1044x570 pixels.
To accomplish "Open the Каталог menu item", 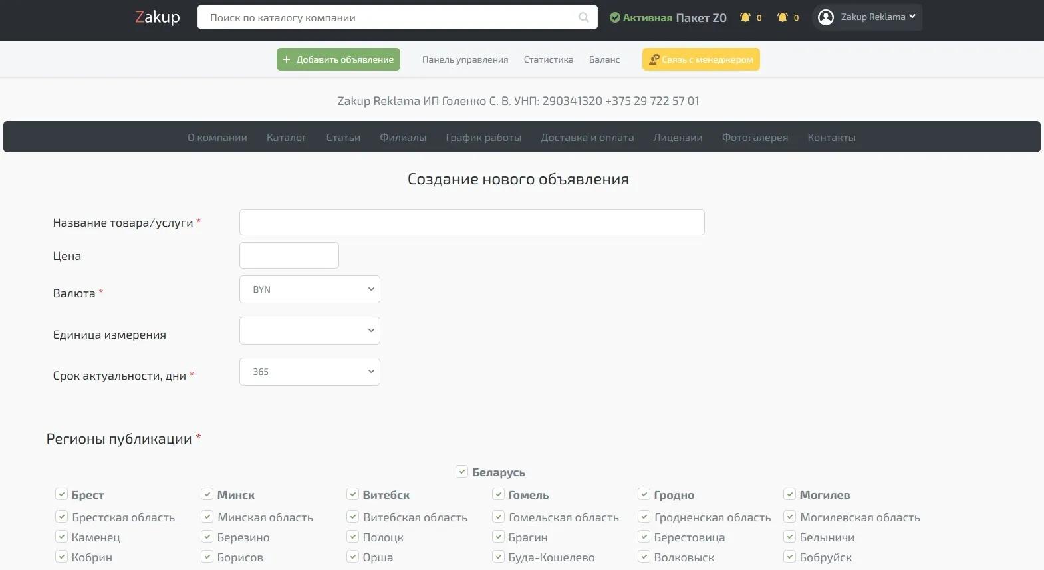I will coord(287,138).
